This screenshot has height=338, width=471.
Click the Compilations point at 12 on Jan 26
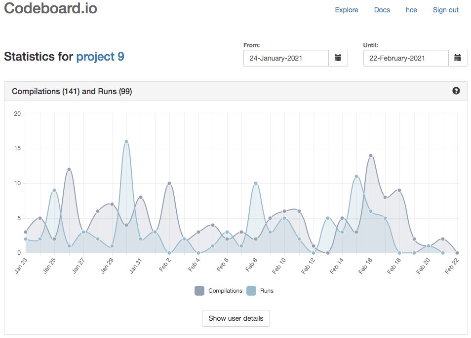click(69, 169)
